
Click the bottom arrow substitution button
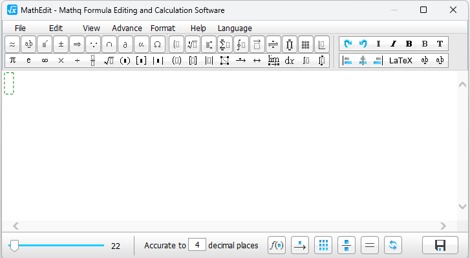(300, 246)
